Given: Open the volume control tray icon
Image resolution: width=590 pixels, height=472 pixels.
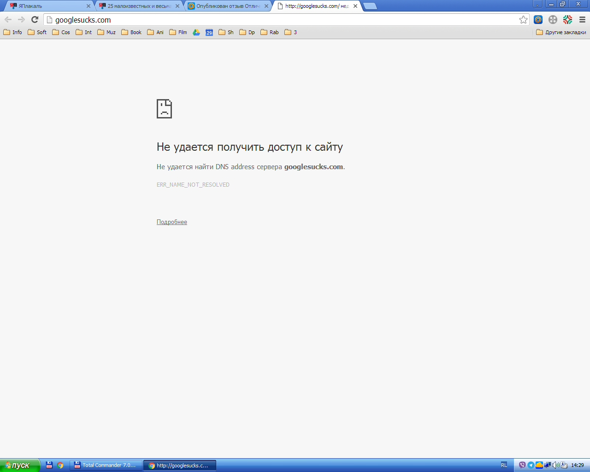Looking at the screenshot, I should pyautogui.click(x=556, y=465).
